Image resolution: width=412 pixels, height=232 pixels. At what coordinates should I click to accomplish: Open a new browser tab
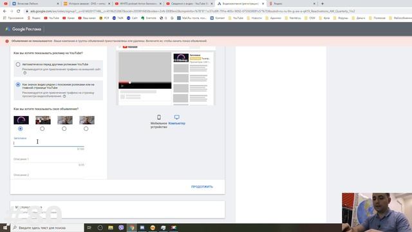[323, 4]
